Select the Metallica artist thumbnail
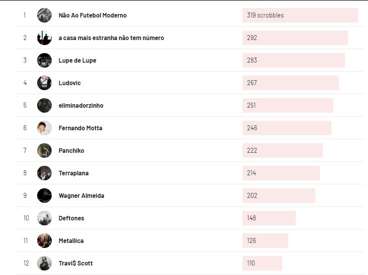 click(44, 240)
